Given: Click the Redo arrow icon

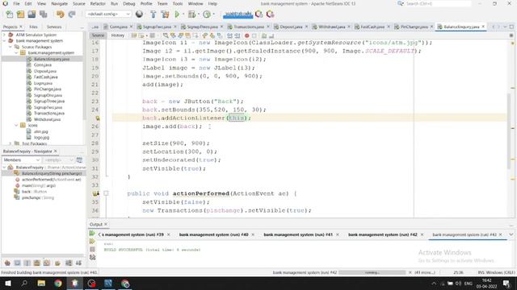Looking at the screenshot, I should coord(72,14).
